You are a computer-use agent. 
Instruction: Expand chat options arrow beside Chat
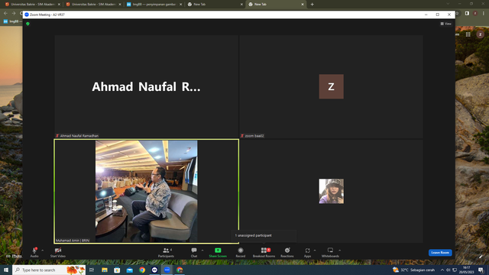click(202, 251)
